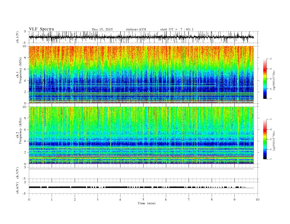Click the "ch.1(V)" waveform axis label
290x224 pixels.
pos(18,37)
